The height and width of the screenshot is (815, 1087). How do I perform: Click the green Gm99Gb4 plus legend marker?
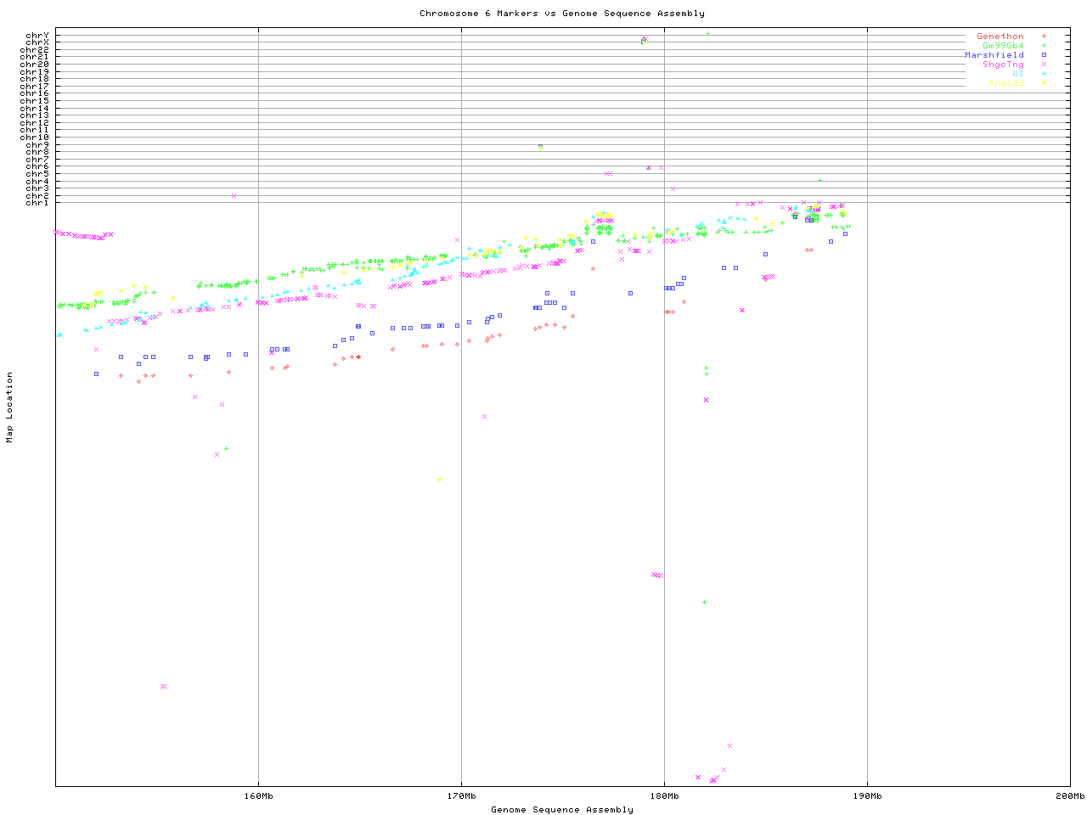1043,46
